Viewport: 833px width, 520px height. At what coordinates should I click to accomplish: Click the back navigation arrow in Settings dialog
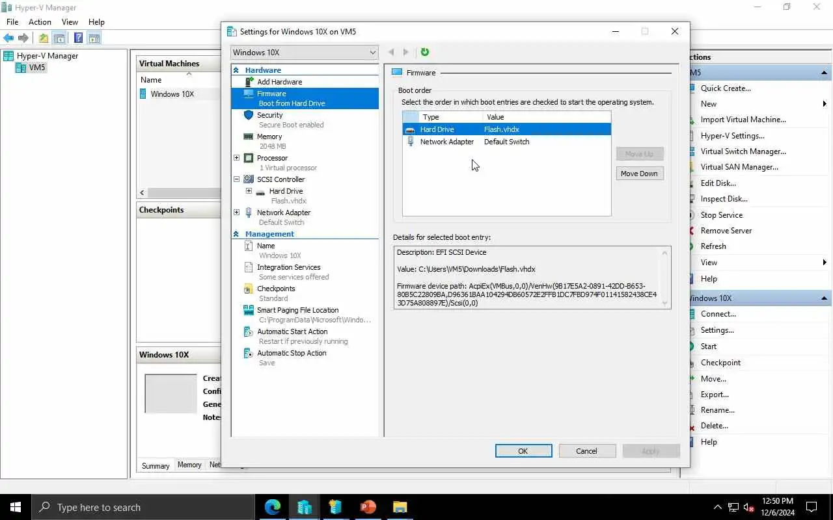click(391, 52)
